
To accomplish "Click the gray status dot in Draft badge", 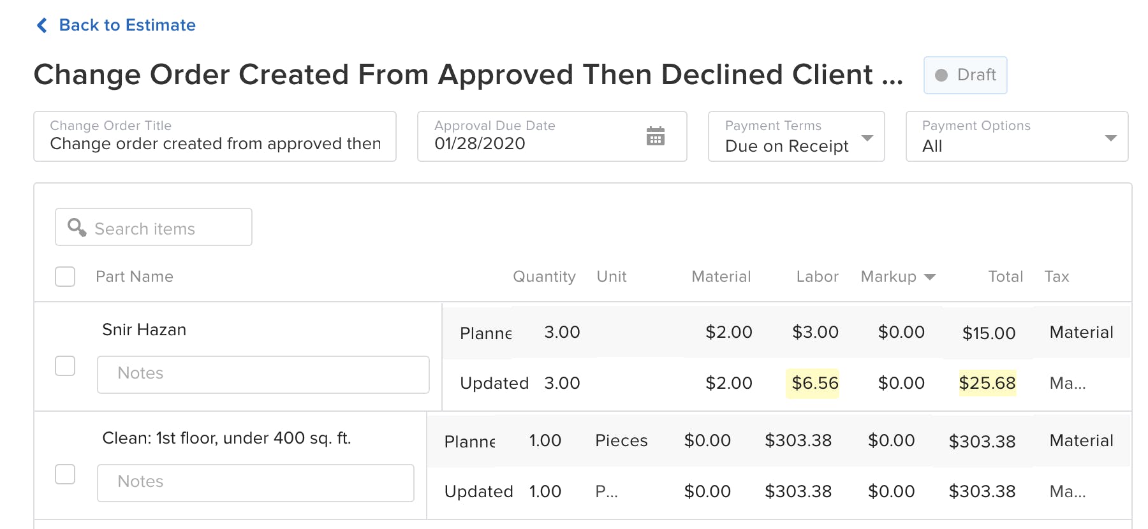I will (x=941, y=75).
